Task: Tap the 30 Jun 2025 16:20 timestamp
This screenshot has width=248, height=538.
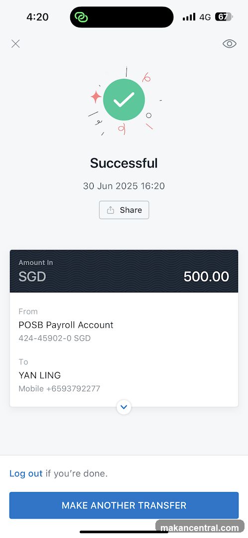Action: 124,186
